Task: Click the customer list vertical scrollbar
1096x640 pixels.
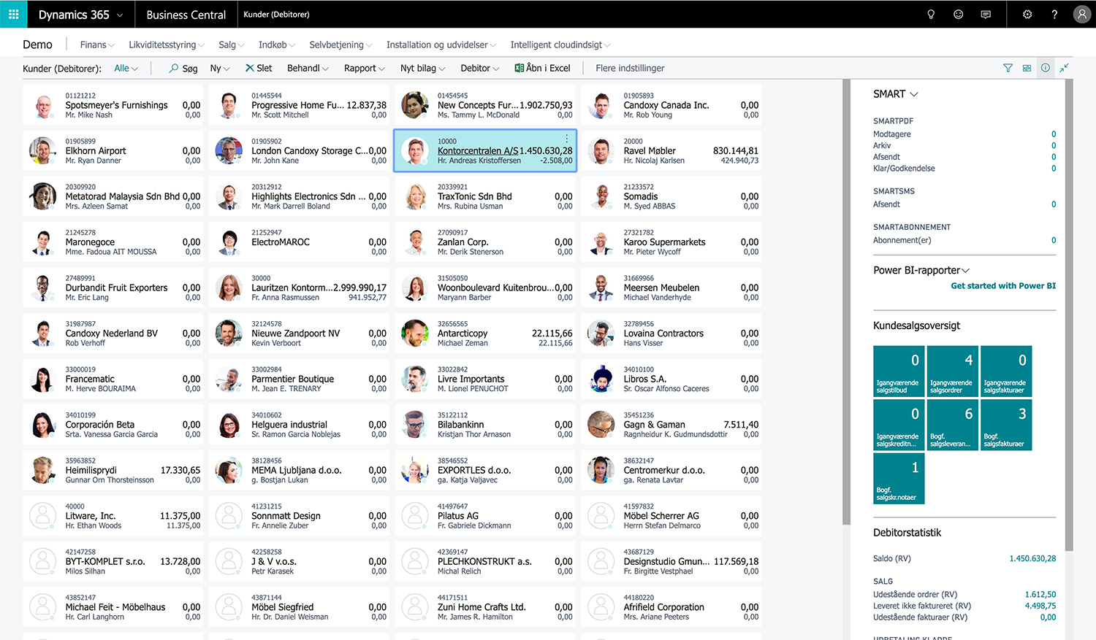Action: click(x=846, y=301)
